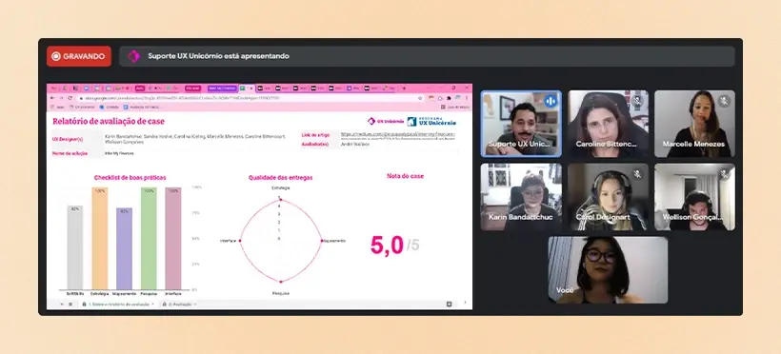Click the browser back arrow in shared screen
The image size is (781, 354).
click(x=52, y=98)
